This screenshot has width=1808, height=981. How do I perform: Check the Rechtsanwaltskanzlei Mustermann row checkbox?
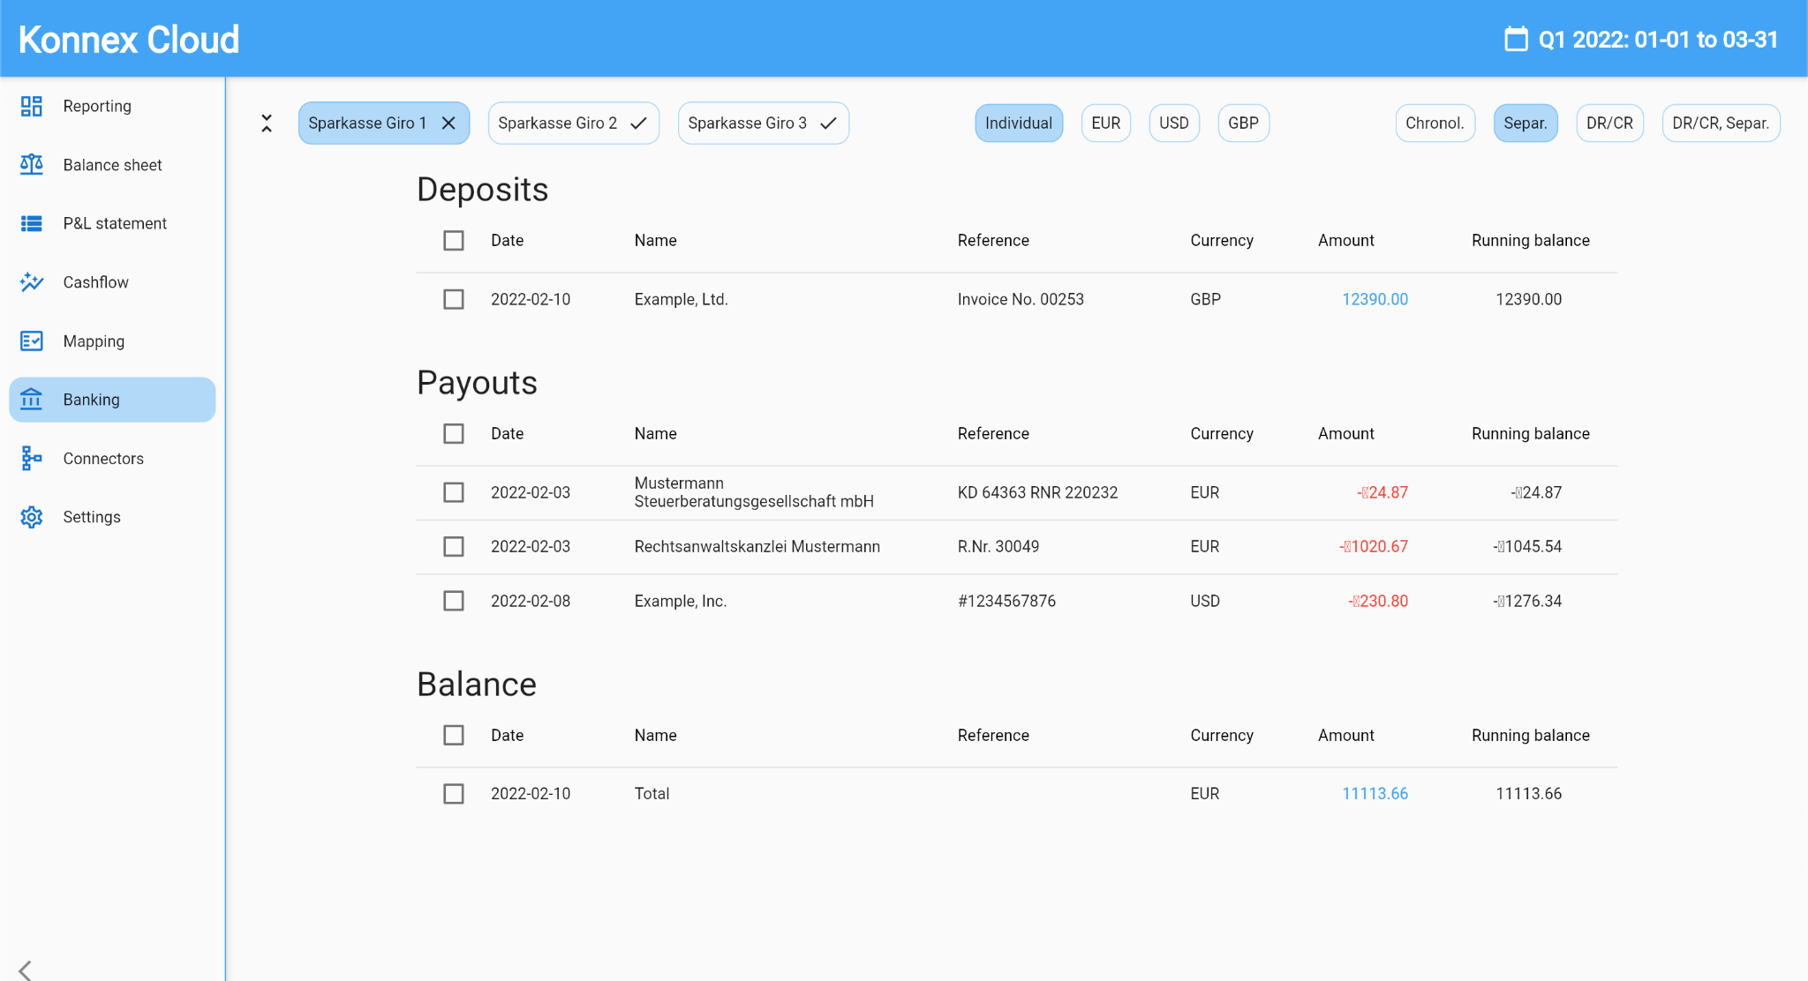[454, 547]
